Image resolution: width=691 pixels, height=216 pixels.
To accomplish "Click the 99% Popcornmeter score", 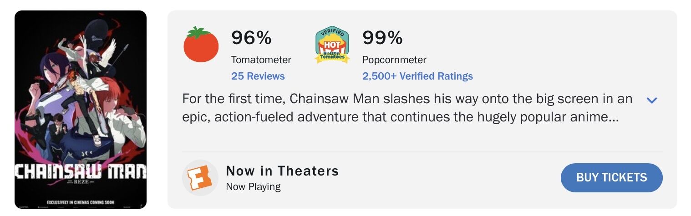I will coord(382,38).
